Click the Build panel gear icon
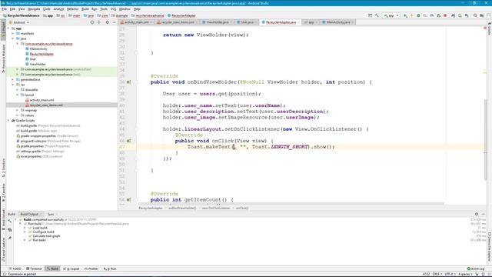 pyautogui.click(x=477, y=214)
